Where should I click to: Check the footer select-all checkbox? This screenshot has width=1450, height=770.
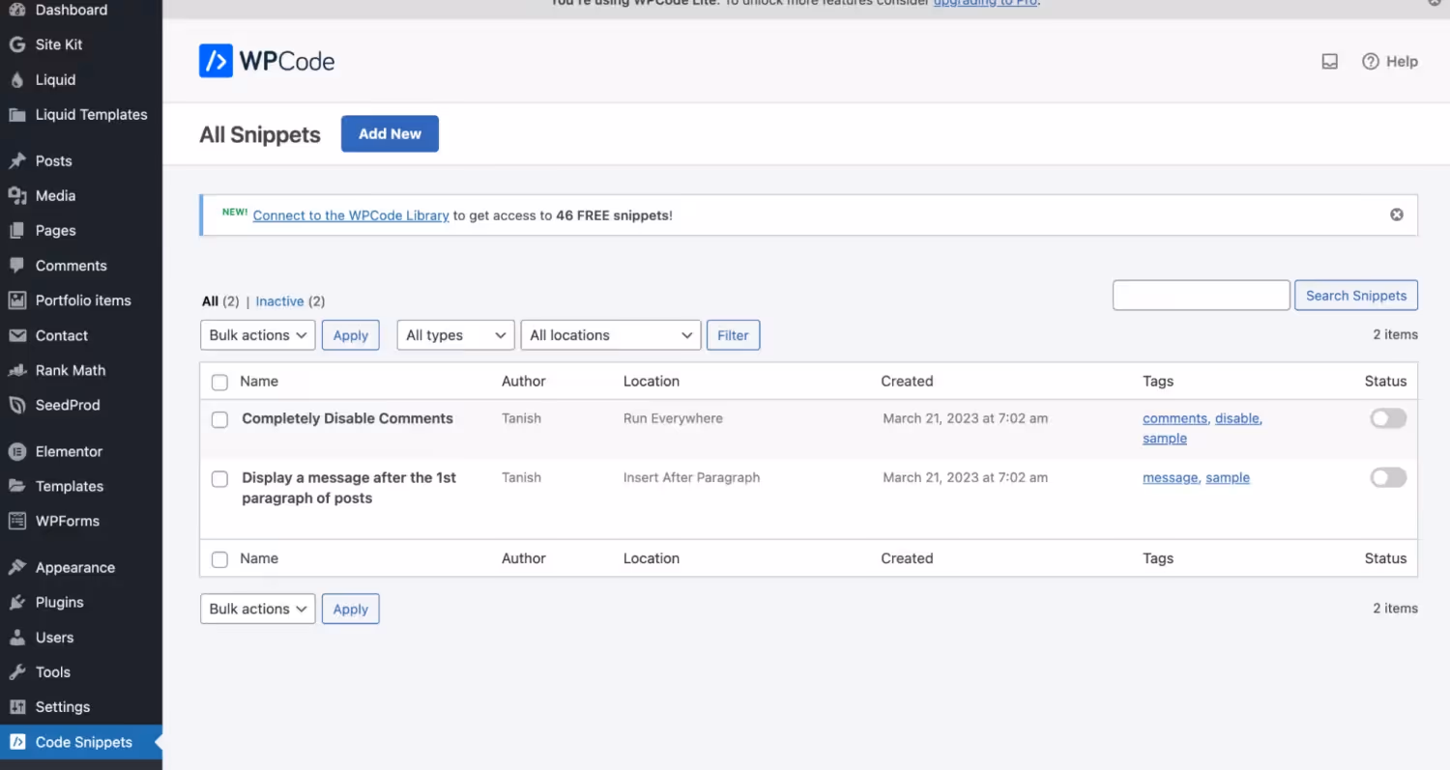click(219, 559)
